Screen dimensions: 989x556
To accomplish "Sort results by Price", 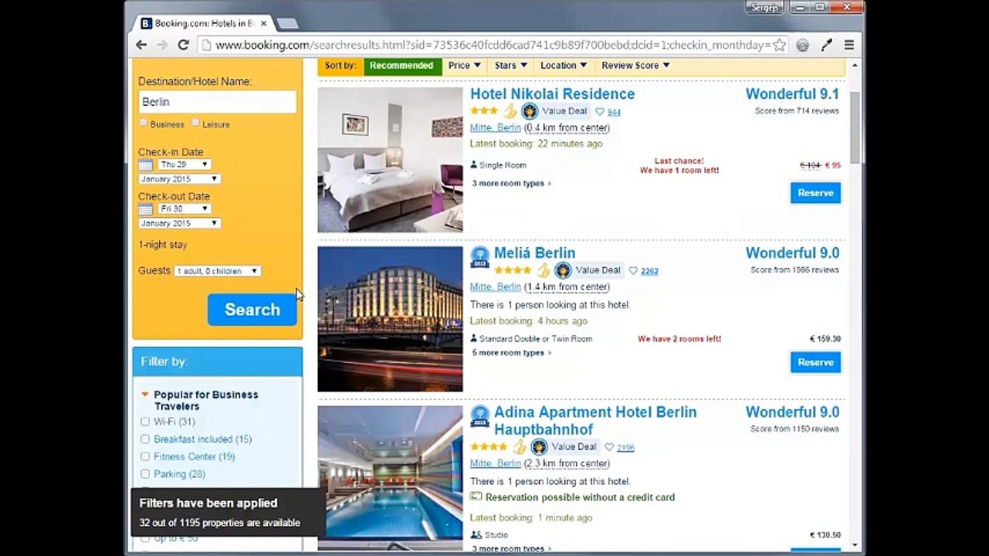I will pos(465,66).
